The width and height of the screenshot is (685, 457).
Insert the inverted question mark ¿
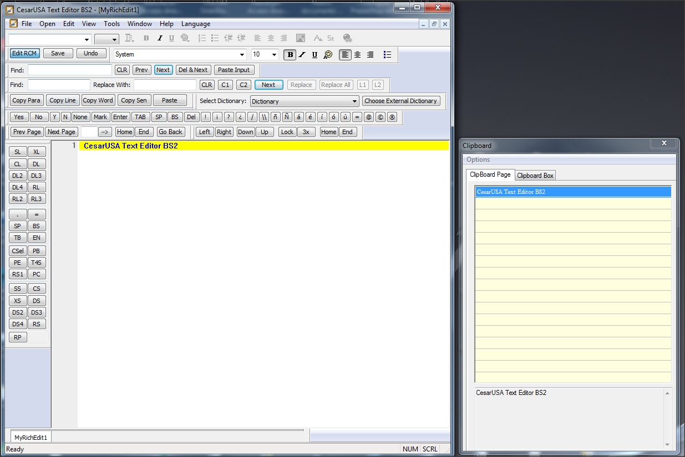[240, 117]
